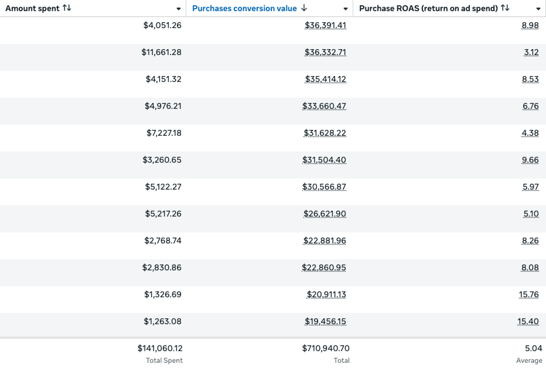
Task: Select the Purchases conversion value header label
Action: pos(244,8)
